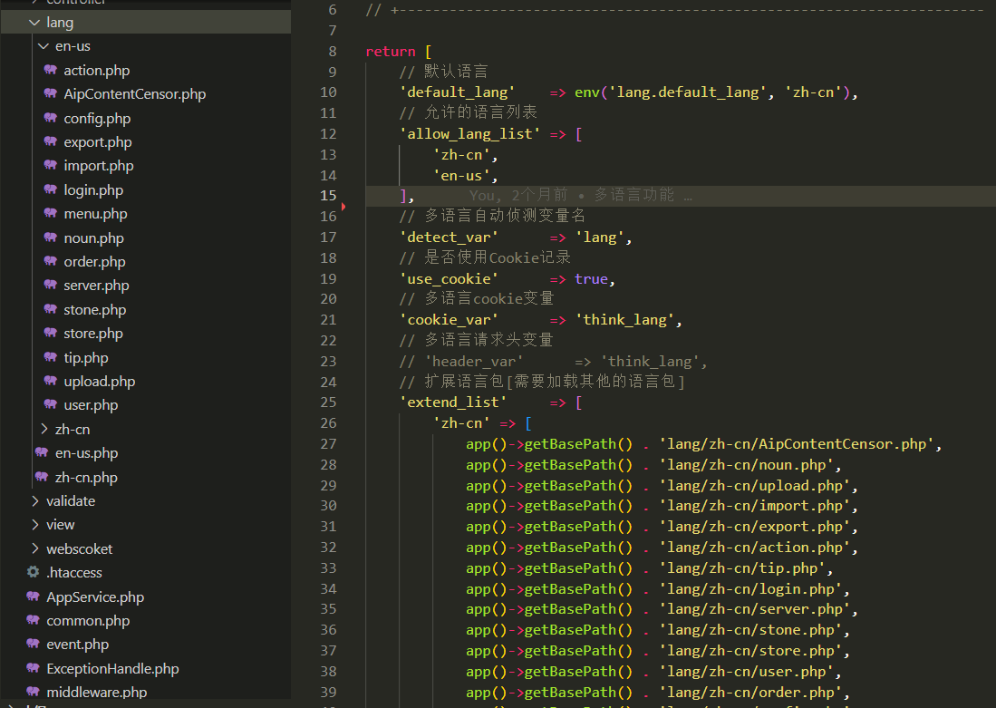This screenshot has height=708, width=996.
Task: Open login.php from the file tree
Action: coord(93,190)
